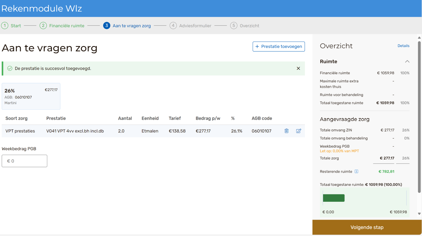This screenshot has width=422, height=236.
Task: Click the green bar in the ruimte chart
Action: (334, 198)
